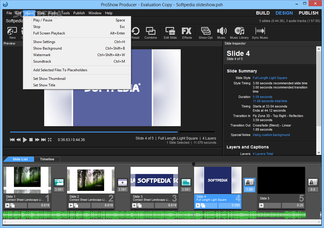Screen dimensions: 324x228
Task: Jump to start of show playback
Action: (x=12, y=140)
